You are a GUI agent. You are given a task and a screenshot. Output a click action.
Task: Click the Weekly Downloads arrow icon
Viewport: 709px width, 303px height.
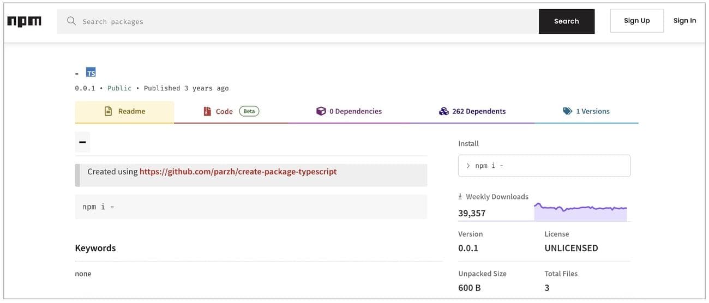[460, 196]
